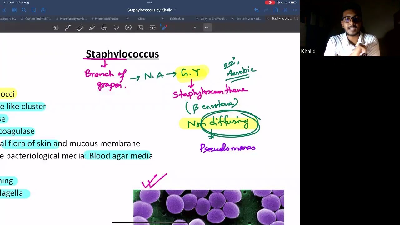Viewport: 400px width, 225px height.
Task: Add a new page
Action: pos(276,10)
